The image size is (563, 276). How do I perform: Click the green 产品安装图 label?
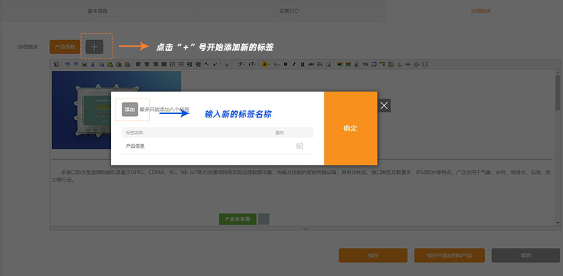click(x=238, y=219)
